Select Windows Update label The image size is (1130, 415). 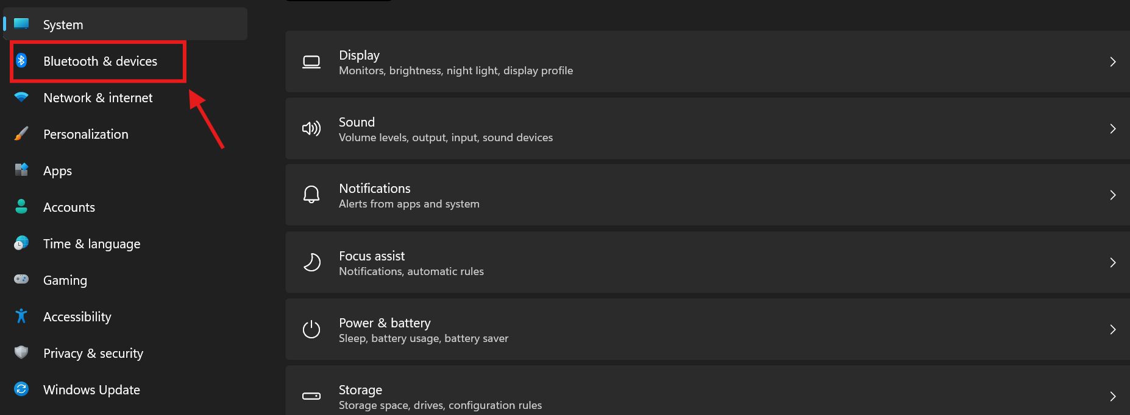point(91,390)
